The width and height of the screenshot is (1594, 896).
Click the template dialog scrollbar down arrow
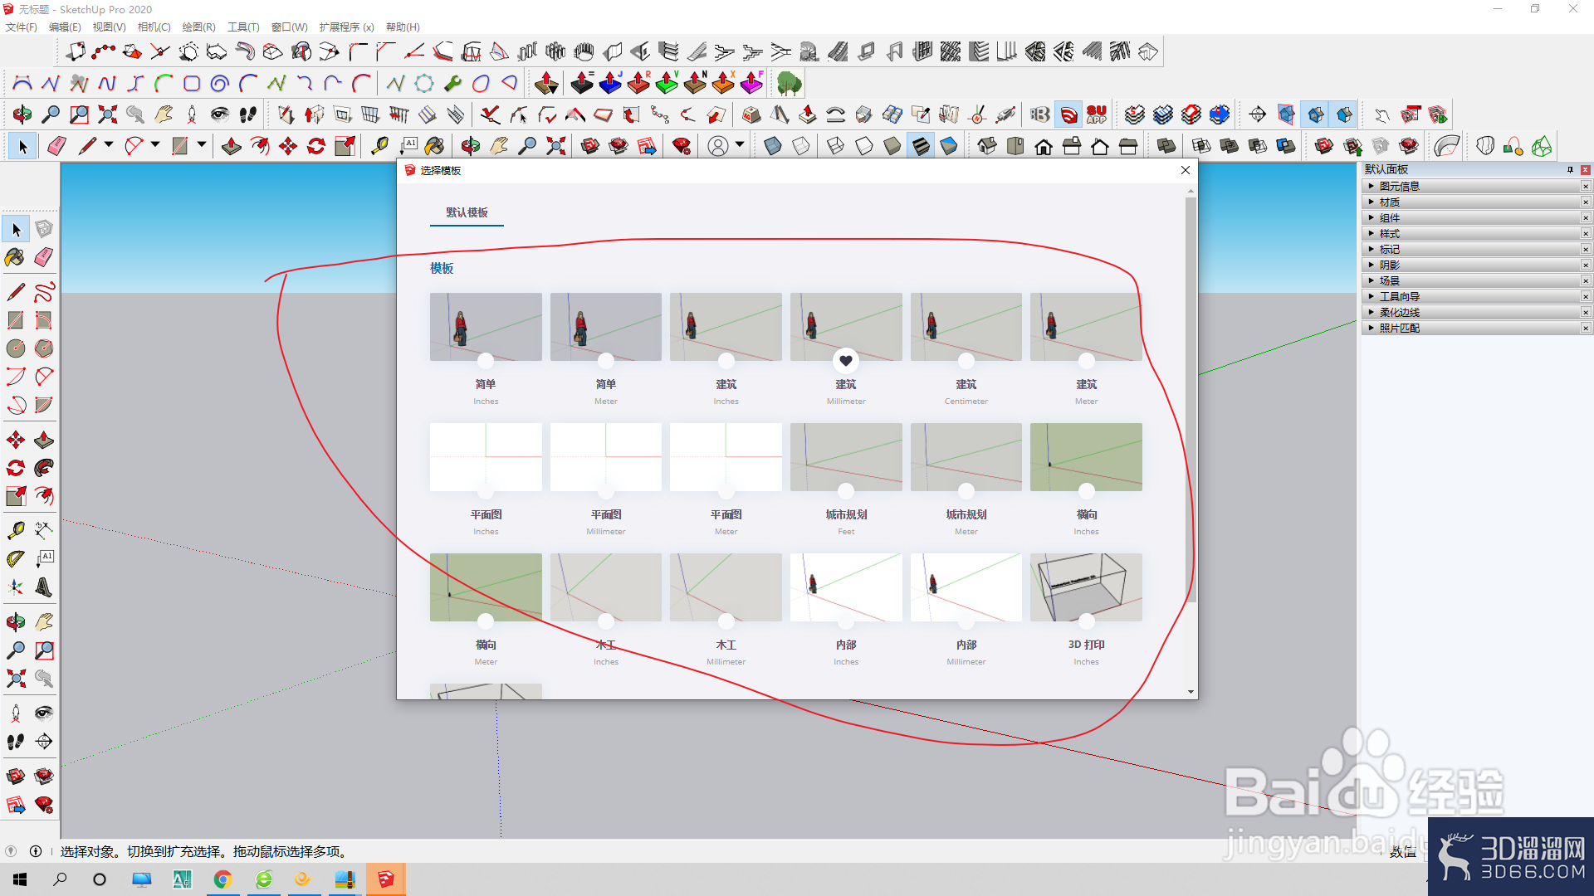tap(1191, 692)
